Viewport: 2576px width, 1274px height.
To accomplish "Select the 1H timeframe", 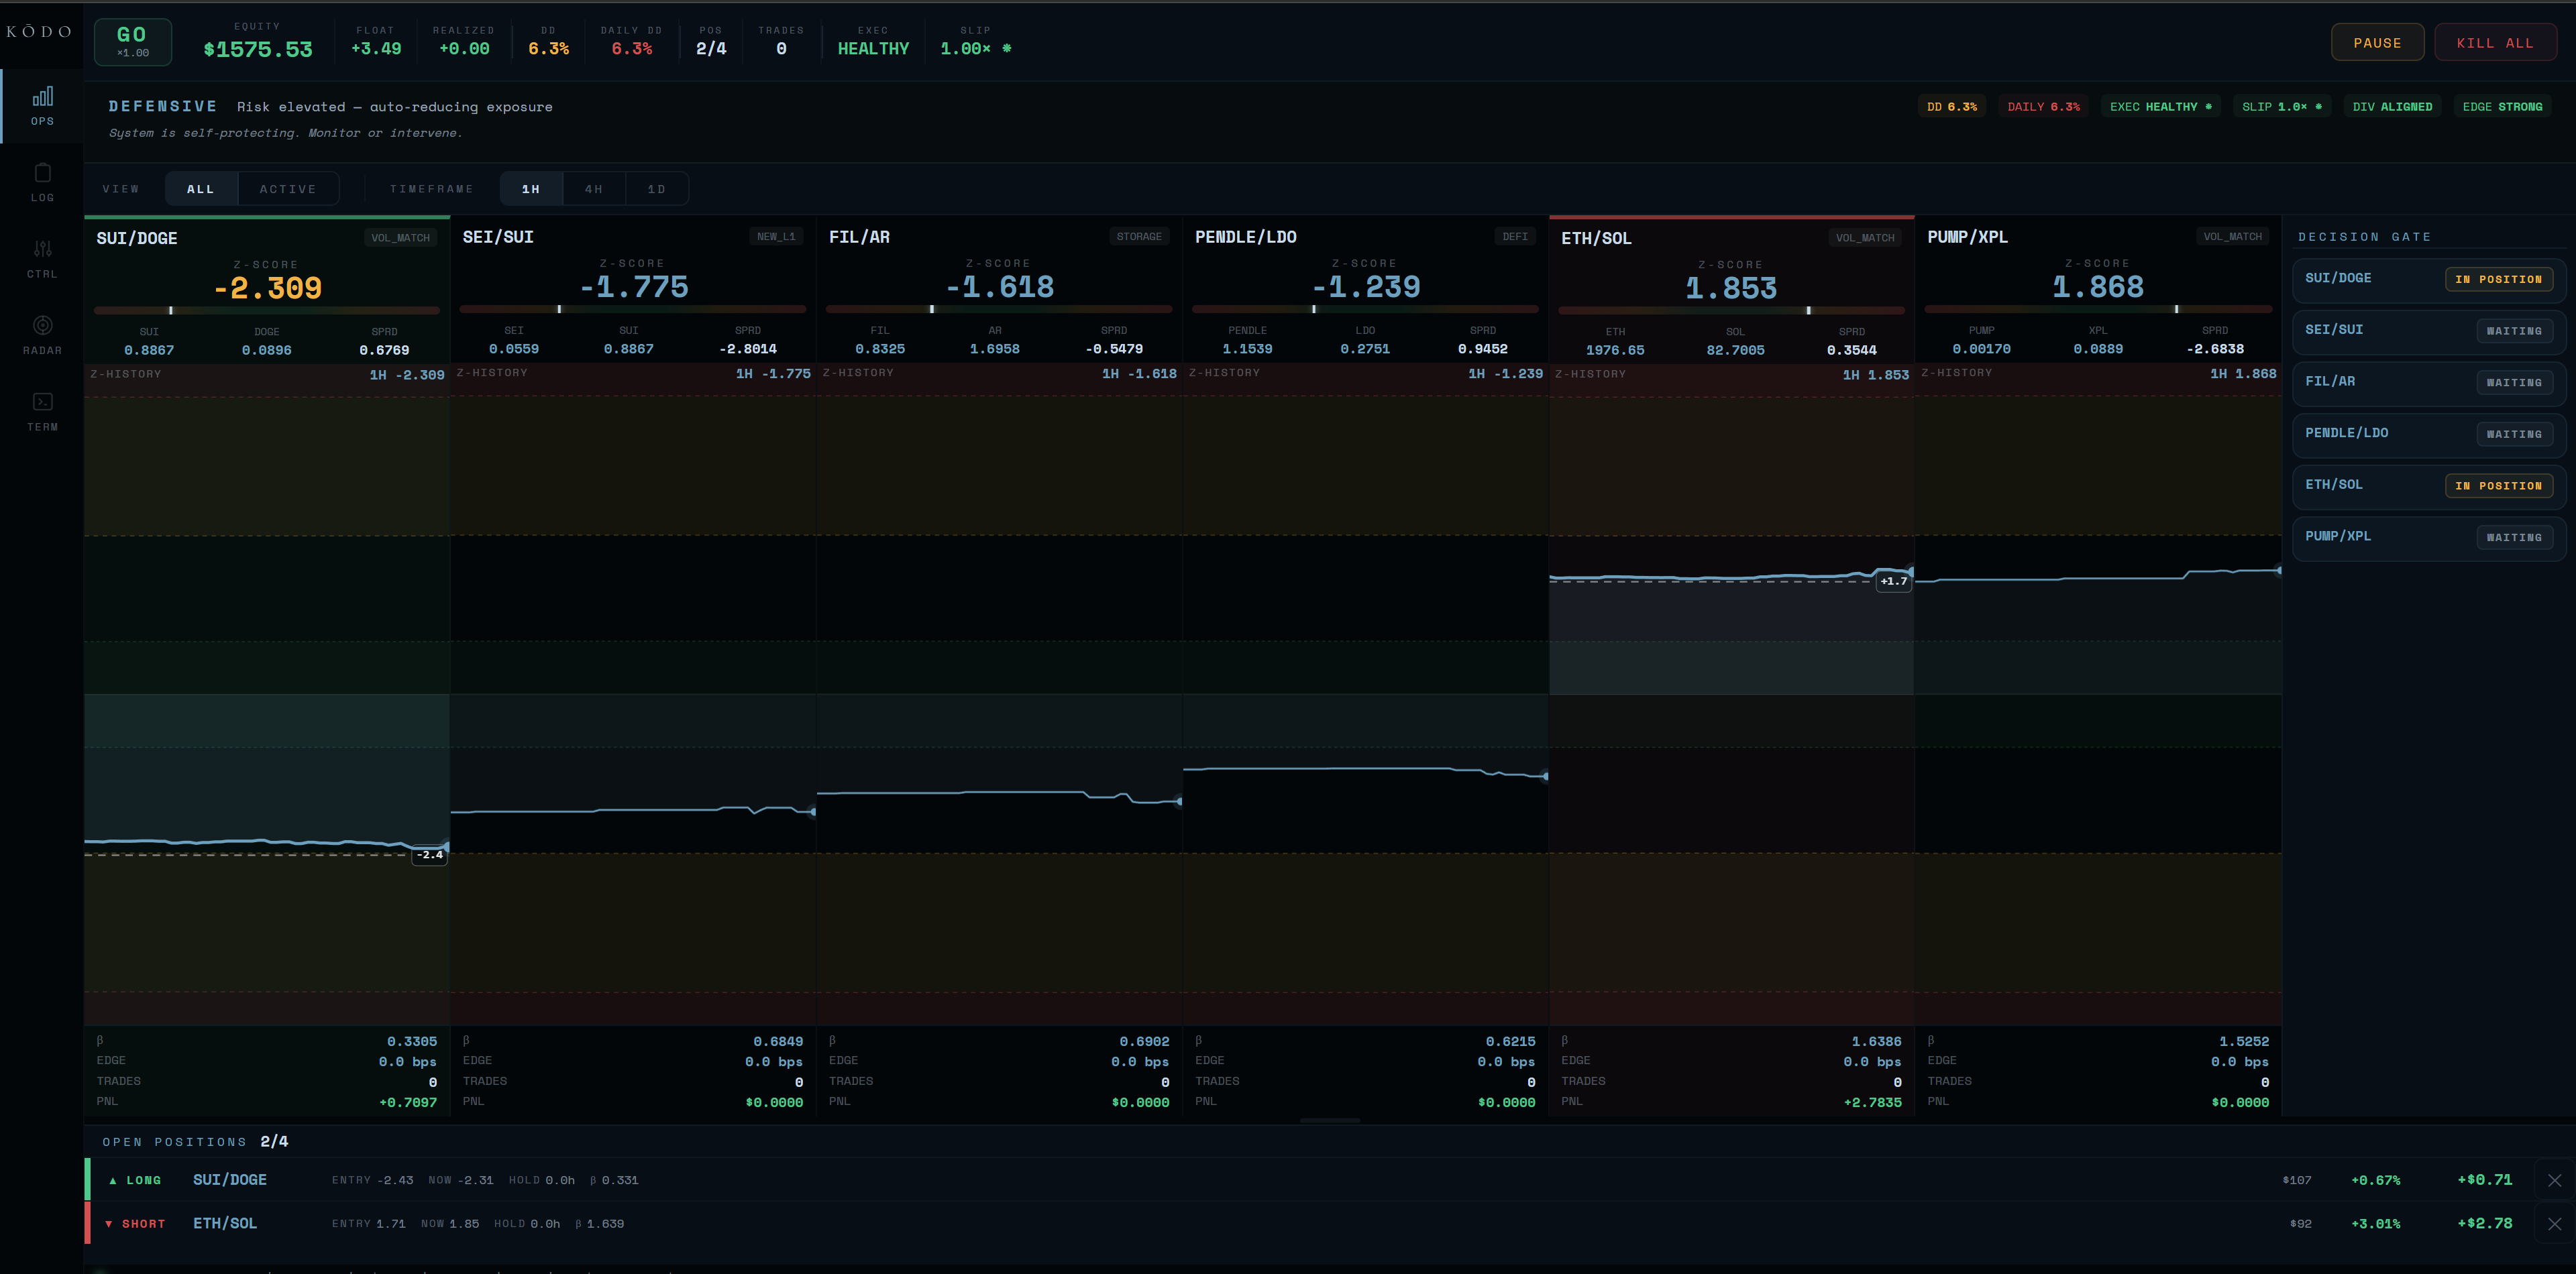I will coord(531,189).
